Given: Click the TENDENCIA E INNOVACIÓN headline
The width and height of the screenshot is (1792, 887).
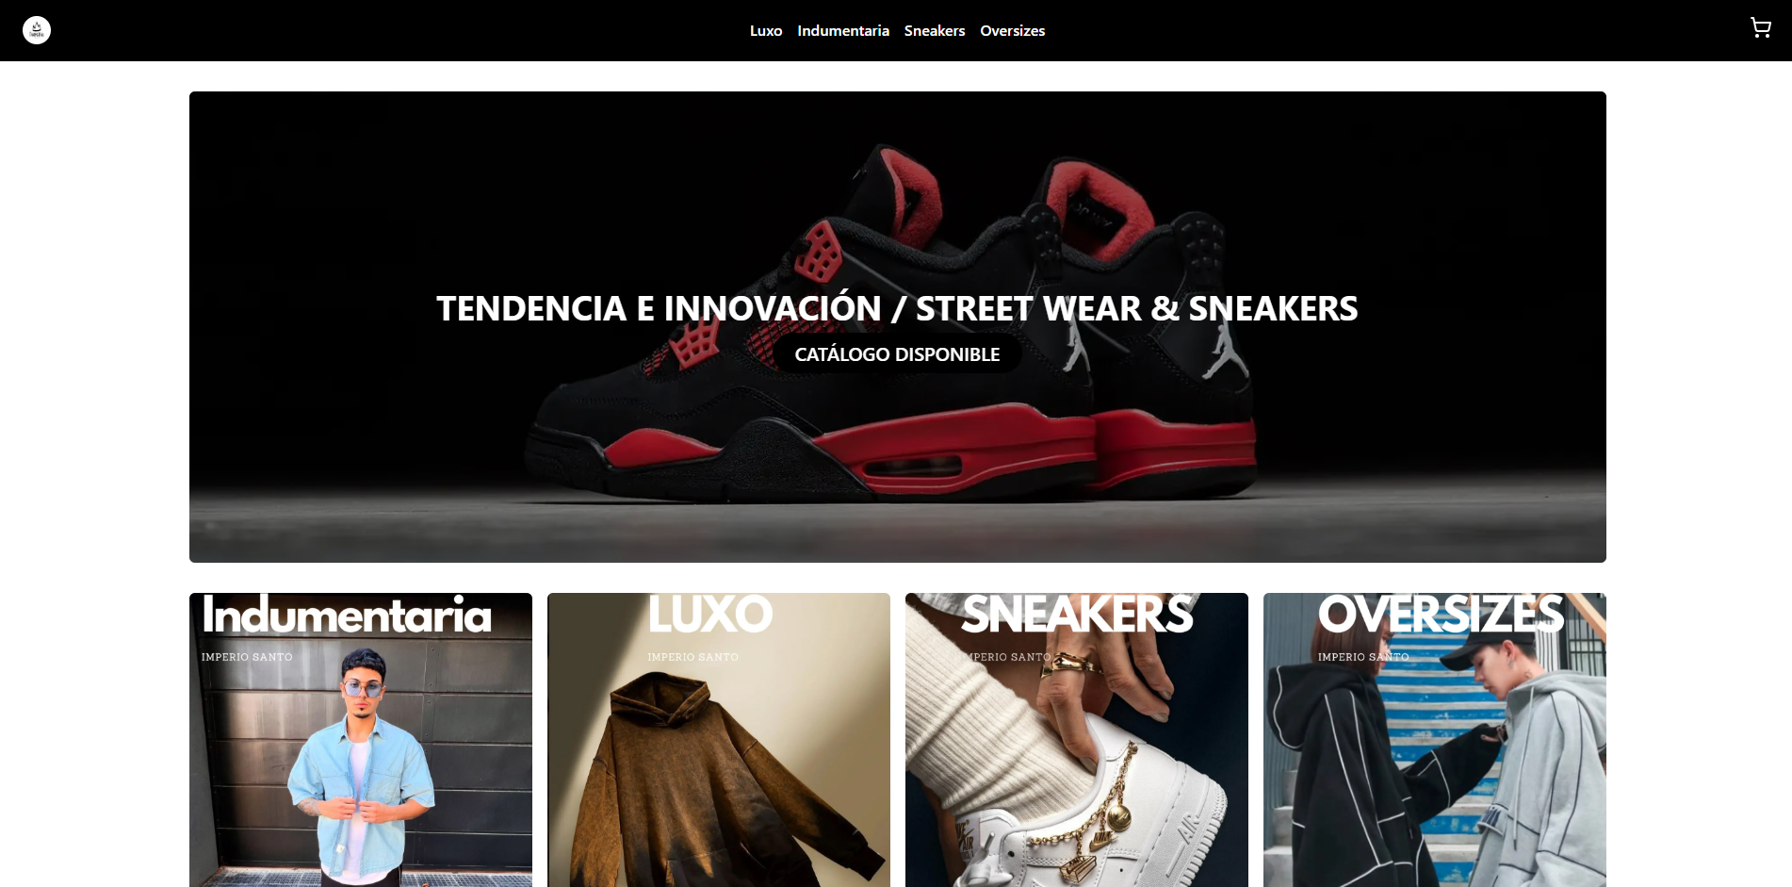Looking at the screenshot, I should coord(897,308).
